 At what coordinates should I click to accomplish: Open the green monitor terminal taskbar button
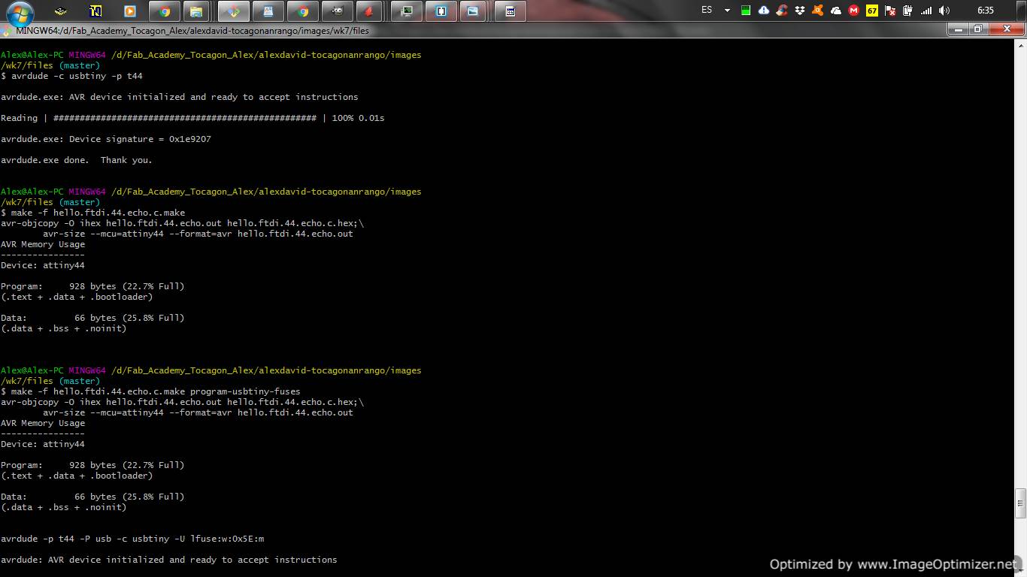406,11
